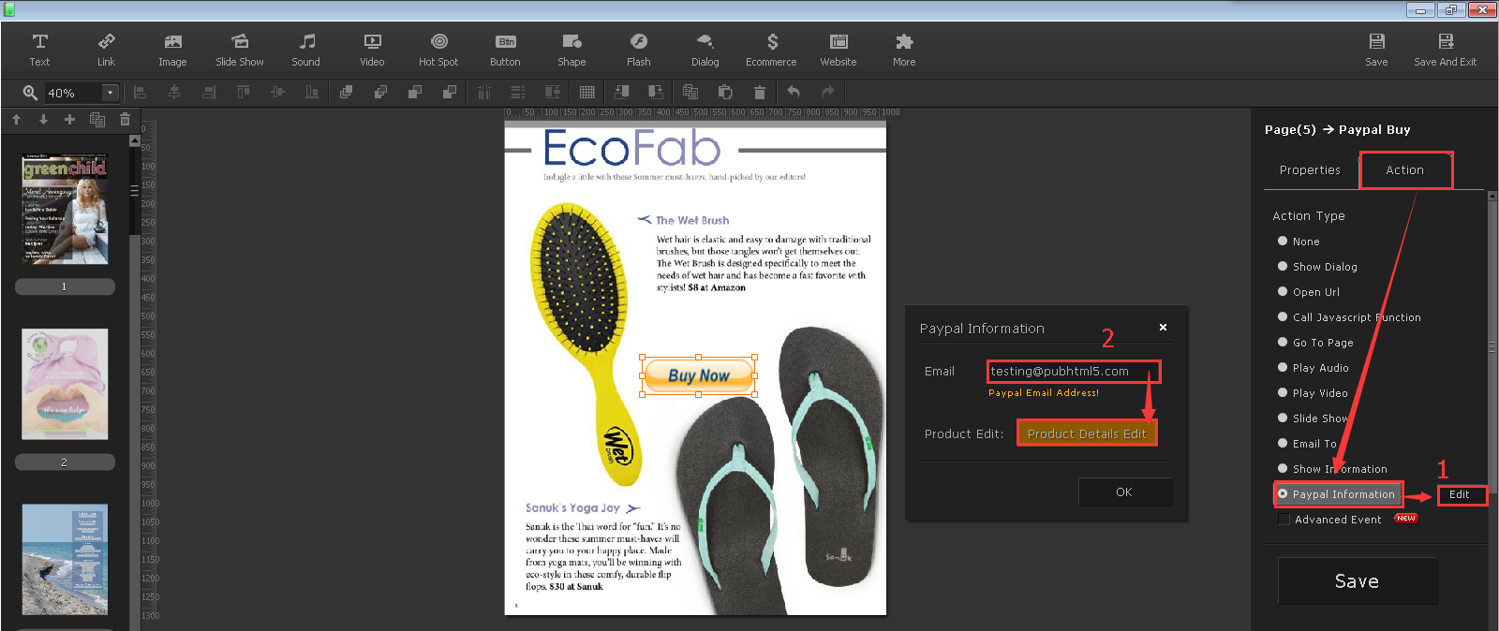Click the 'Paypal Email Address!' hint text
Image resolution: width=1499 pixels, height=631 pixels.
[x=1044, y=393]
